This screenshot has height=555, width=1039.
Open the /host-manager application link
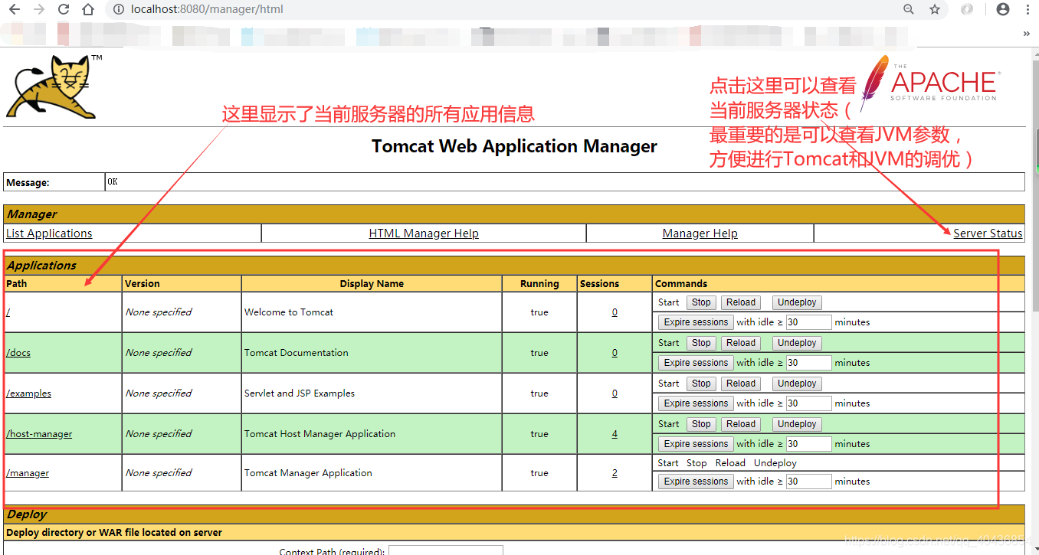pos(39,434)
